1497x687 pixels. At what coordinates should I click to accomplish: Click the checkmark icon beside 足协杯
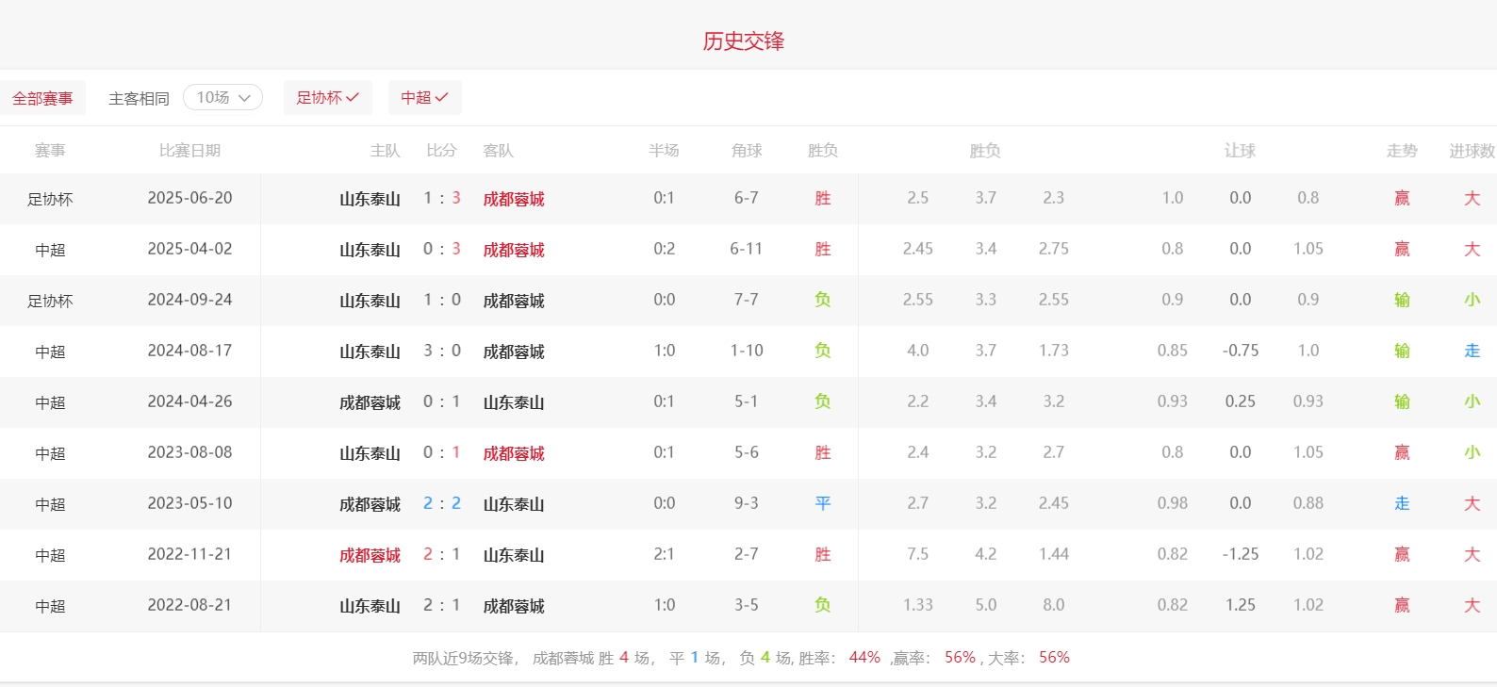click(353, 97)
